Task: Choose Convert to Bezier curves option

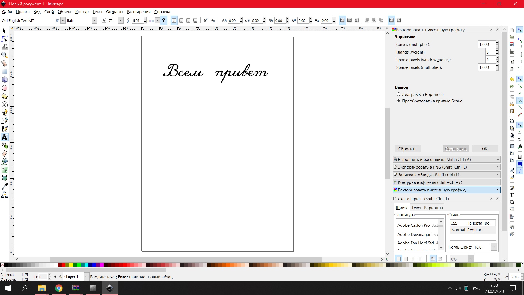Action: pyautogui.click(x=399, y=101)
